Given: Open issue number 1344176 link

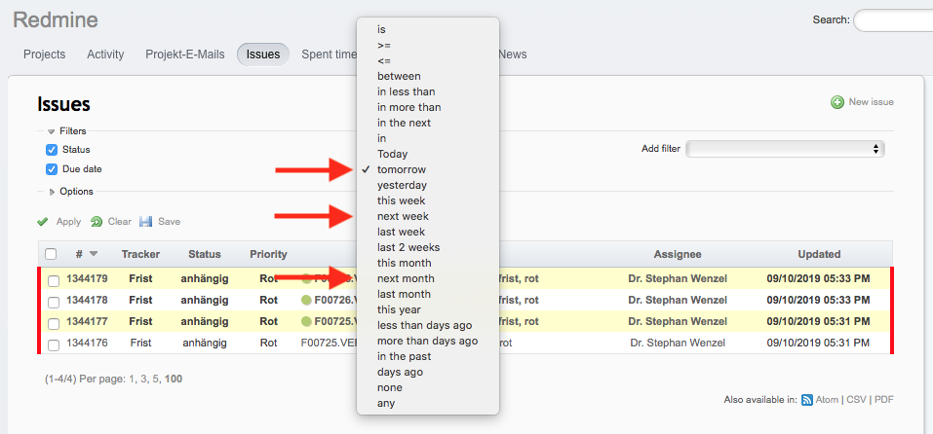Looking at the screenshot, I should pos(87,343).
